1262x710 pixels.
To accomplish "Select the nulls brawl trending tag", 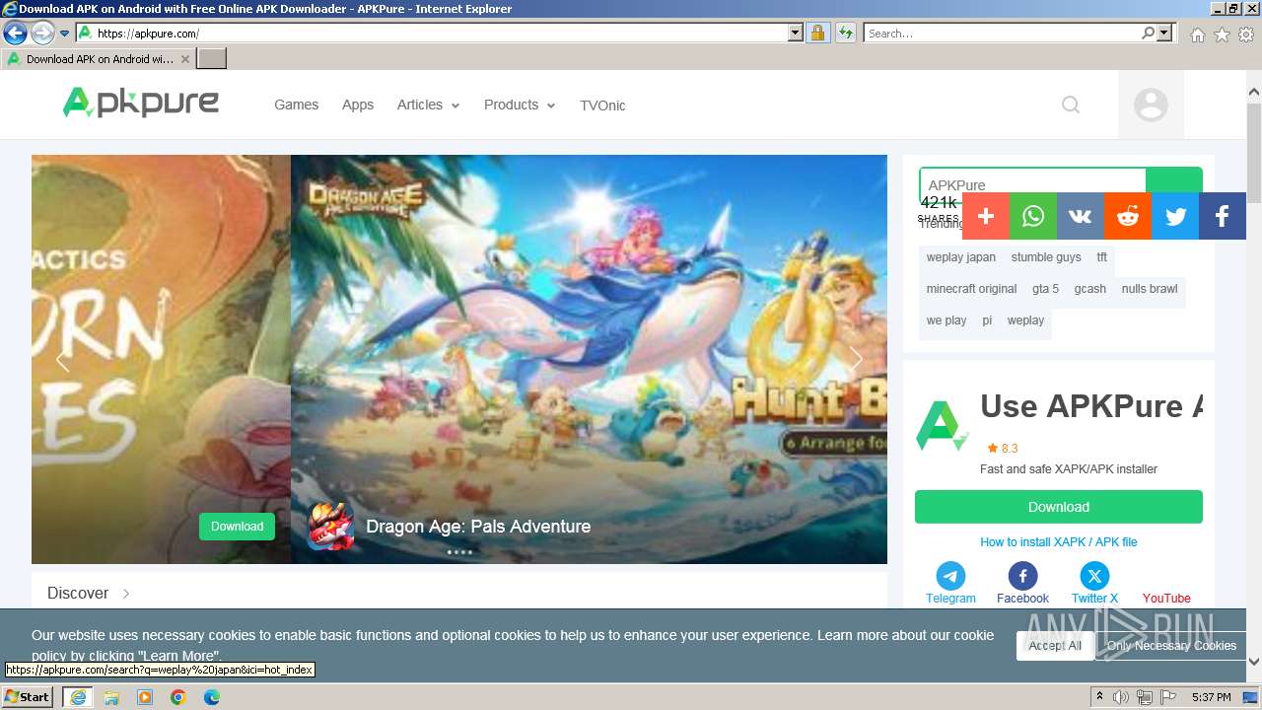I will (x=1150, y=289).
